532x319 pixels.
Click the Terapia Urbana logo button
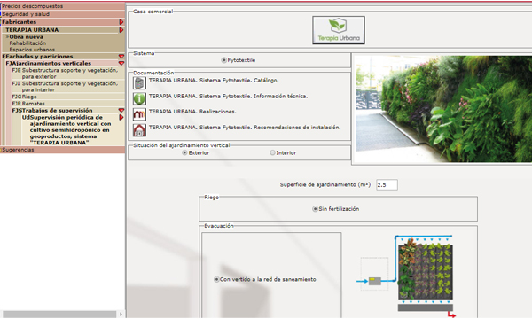(x=339, y=30)
